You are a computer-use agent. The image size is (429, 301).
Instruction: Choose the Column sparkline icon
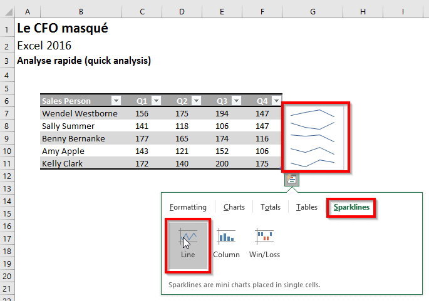coord(226,237)
